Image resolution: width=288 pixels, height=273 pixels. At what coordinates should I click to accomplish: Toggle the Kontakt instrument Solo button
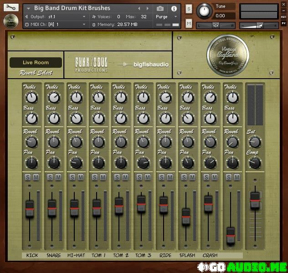point(189,9)
